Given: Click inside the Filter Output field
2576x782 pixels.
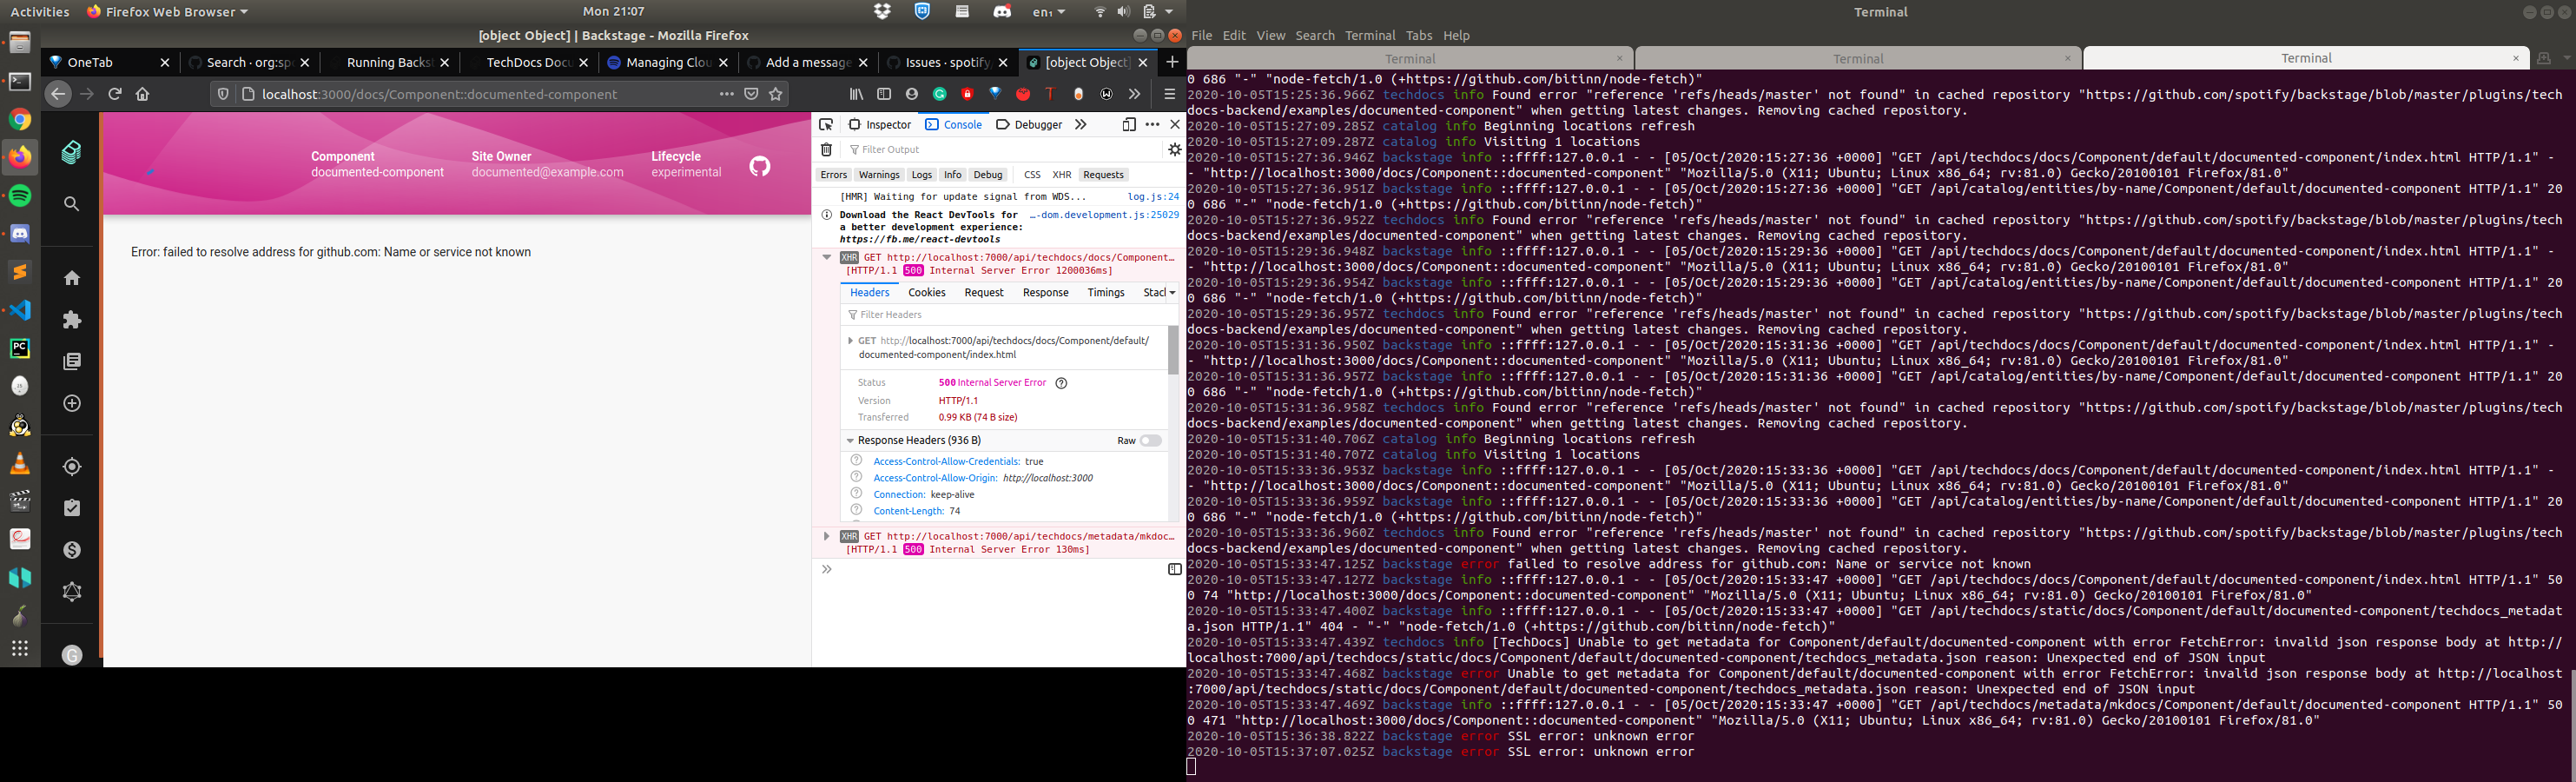Looking at the screenshot, I should [900, 149].
